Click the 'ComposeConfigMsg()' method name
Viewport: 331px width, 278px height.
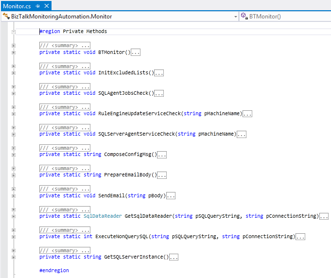[x=130, y=155]
